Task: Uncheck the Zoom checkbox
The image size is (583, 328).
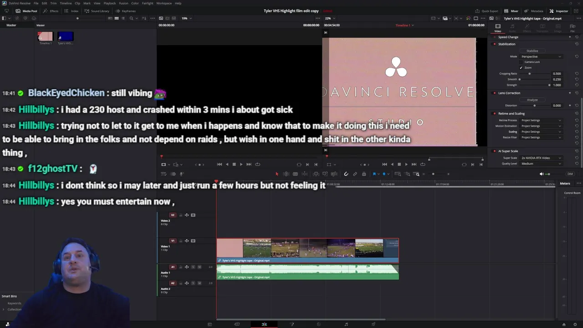Action: (521, 67)
